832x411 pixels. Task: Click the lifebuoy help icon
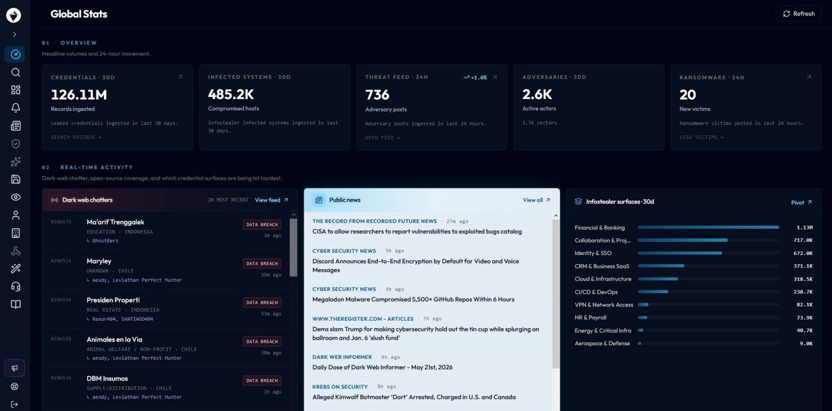(15, 386)
